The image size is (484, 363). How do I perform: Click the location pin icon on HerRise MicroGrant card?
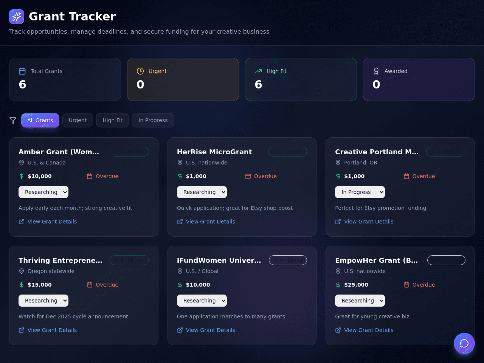coord(180,163)
